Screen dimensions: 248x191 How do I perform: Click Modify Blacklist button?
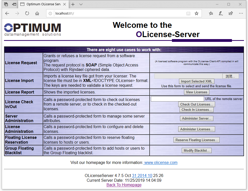click(197, 151)
